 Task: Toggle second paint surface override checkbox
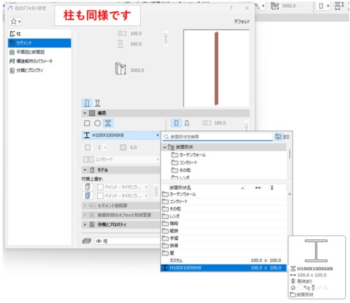point(100,196)
